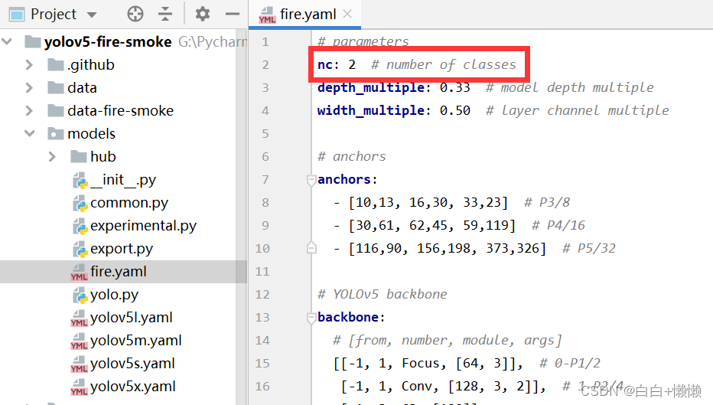Select the models folder icon

click(56, 133)
